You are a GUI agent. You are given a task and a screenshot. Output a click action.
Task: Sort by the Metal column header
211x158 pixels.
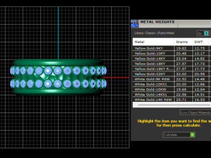(x=153, y=42)
